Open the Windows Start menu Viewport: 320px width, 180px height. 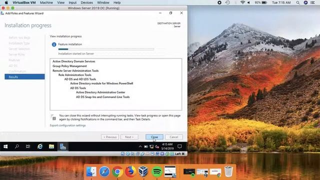coord(5,146)
